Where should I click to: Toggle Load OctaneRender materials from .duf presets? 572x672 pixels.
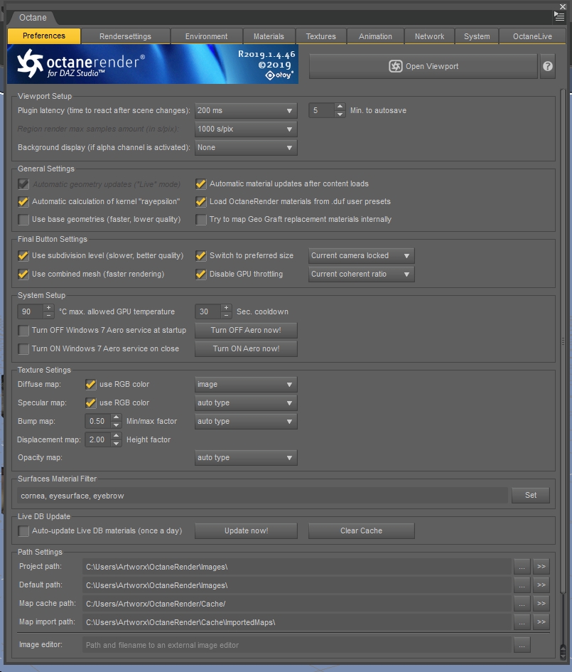coord(201,201)
